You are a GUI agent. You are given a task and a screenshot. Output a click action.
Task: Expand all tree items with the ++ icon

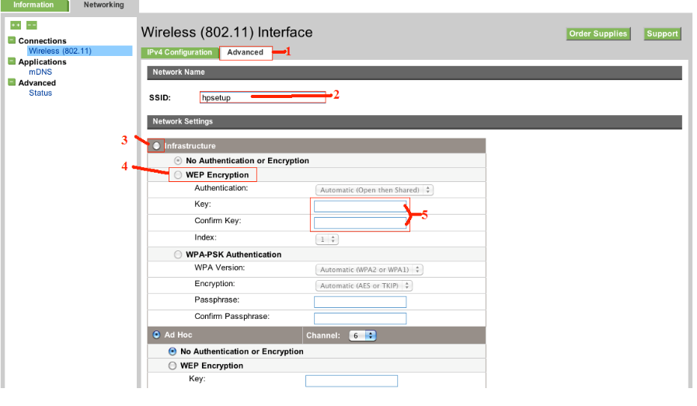pyautogui.click(x=16, y=26)
